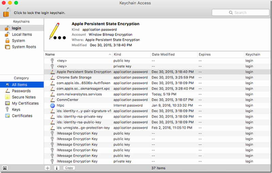
Task: Click the Keys category key icon
Action: point(7,109)
